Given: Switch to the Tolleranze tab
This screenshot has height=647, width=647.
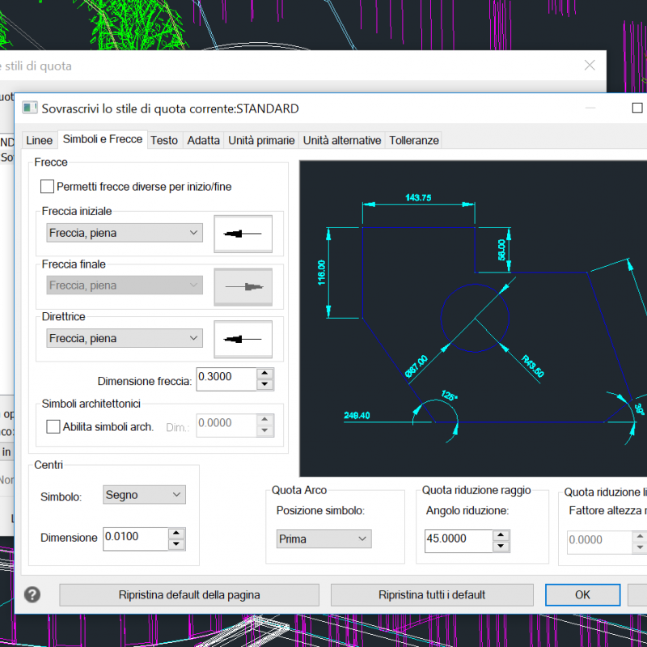Looking at the screenshot, I should [x=414, y=140].
